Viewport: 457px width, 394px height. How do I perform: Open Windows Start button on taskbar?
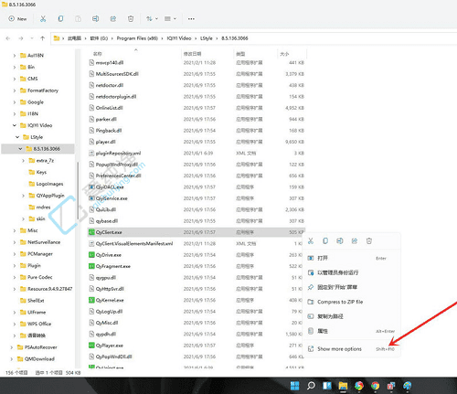[x=294, y=386]
